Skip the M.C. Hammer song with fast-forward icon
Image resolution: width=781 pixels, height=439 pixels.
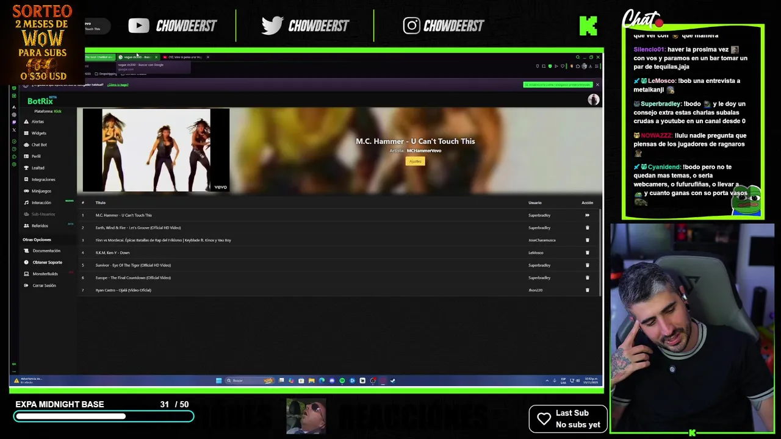(587, 215)
